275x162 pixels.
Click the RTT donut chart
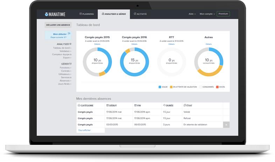point(171,62)
